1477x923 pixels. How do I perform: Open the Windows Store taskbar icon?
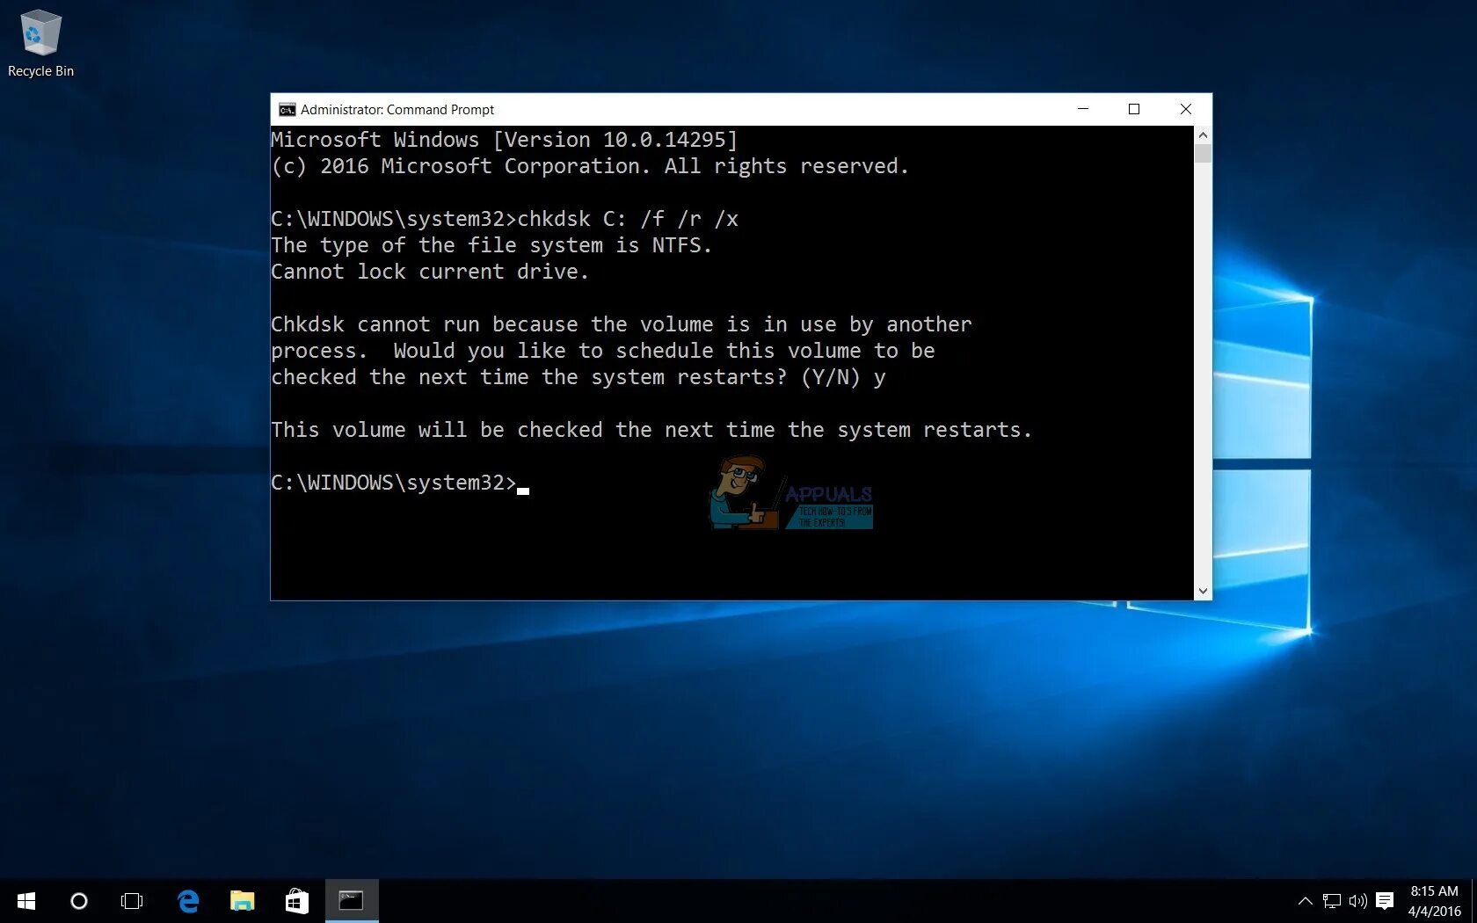point(296,901)
